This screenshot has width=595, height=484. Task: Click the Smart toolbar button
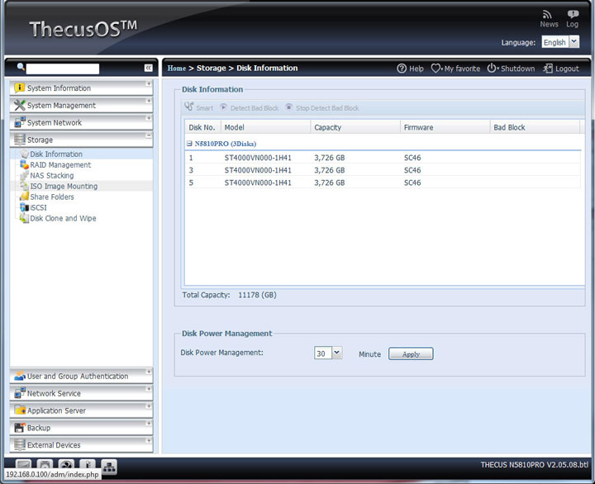(x=199, y=107)
